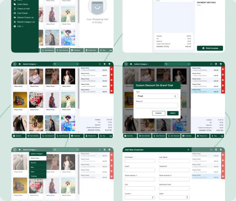This screenshot has width=236, height=201.
Task: Select the highlighted fifth cart item behind the discount dialog
Action: pos(206,91)
